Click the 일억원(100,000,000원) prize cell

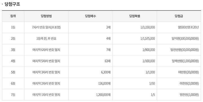tap(179, 39)
